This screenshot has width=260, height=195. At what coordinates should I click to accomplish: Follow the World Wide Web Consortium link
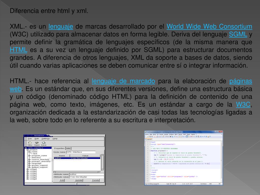click(x=209, y=26)
